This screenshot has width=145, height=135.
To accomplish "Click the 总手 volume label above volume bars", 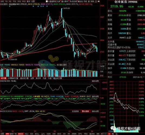I will (x=5, y=65).
